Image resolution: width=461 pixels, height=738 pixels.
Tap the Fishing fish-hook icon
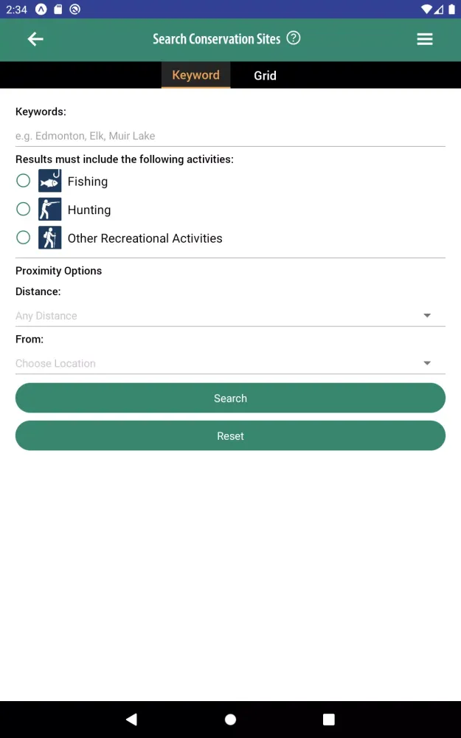(50, 181)
